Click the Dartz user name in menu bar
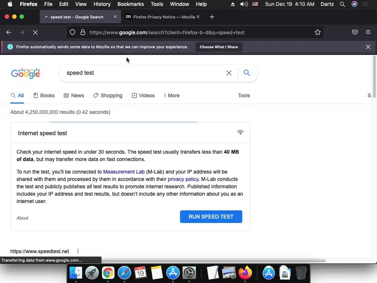The width and height of the screenshot is (377, 283). tap(327, 4)
